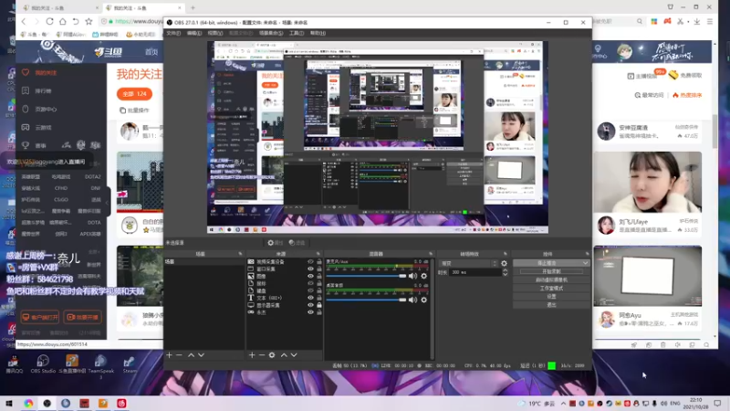Click the source Properties button above panels

276,243
